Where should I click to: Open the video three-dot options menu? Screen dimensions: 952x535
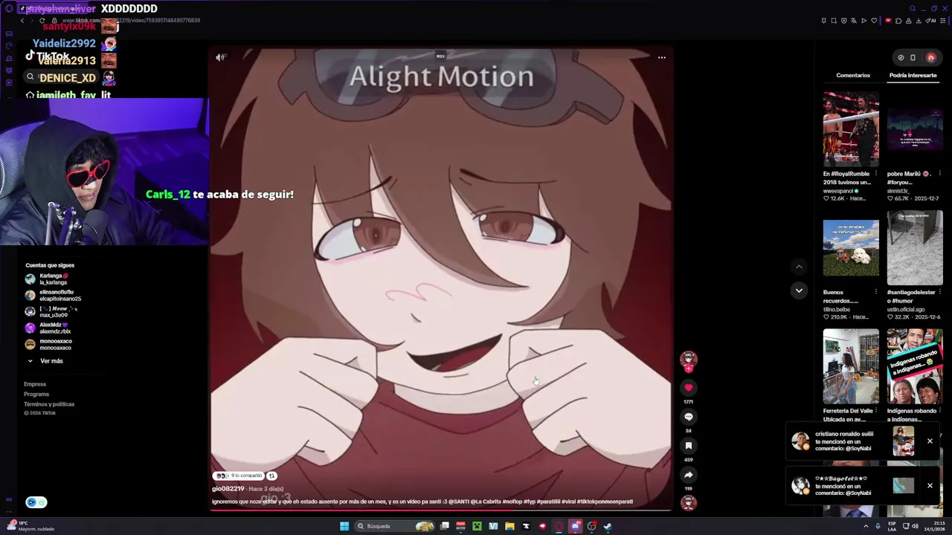(661, 57)
